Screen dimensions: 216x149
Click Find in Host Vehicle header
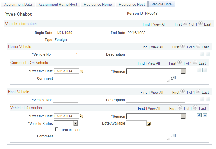click(x=144, y=93)
